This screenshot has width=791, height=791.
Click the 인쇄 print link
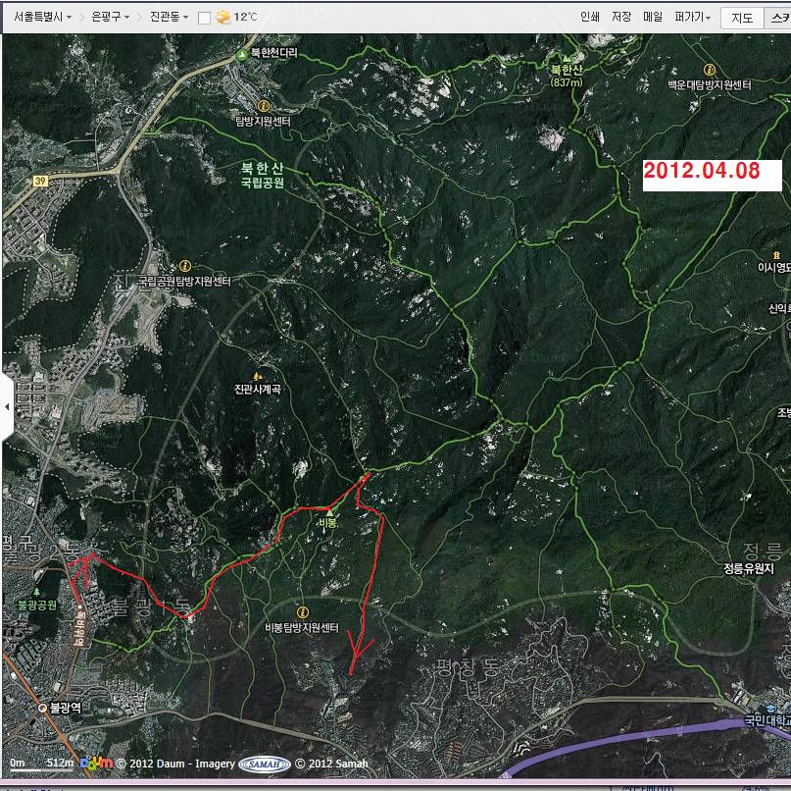tap(589, 17)
